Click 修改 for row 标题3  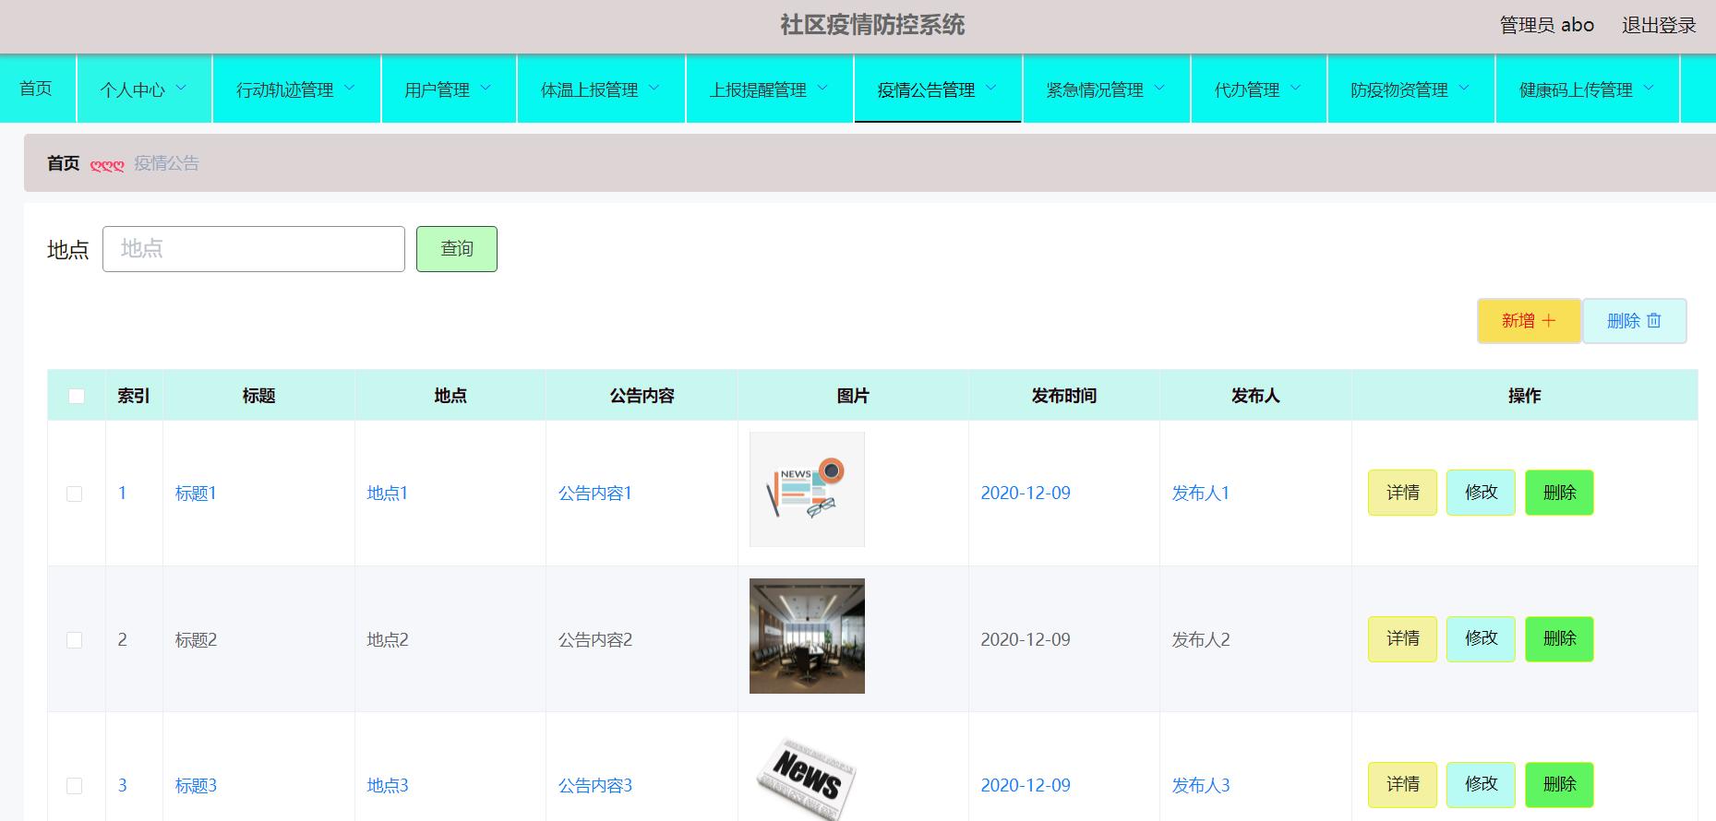pyautogui.click(x=1481, y=784)
